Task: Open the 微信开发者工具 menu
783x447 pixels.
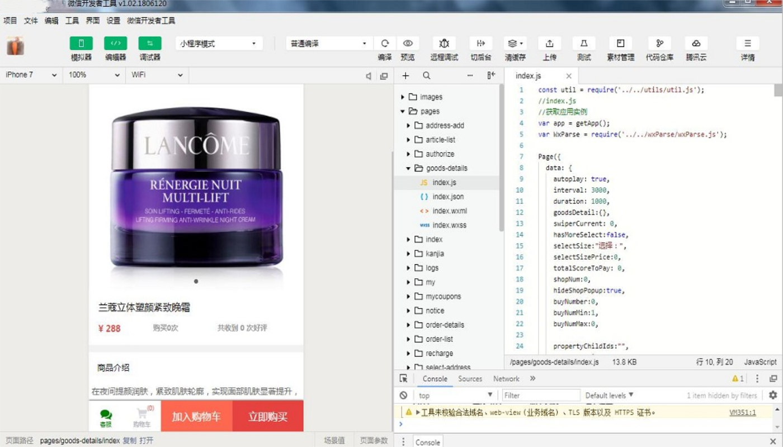Action: (x=151, y=21)
